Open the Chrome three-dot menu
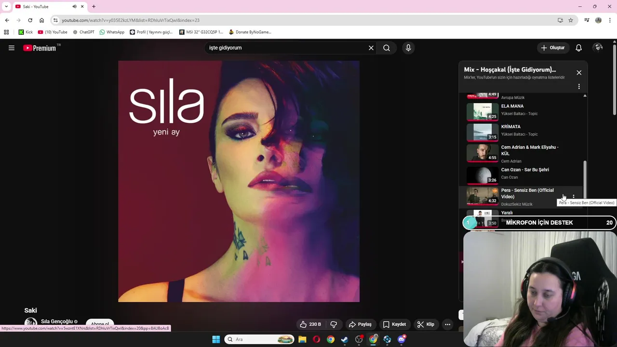The width and height of the screenshot is (617, 347). [x=610, y=20]
